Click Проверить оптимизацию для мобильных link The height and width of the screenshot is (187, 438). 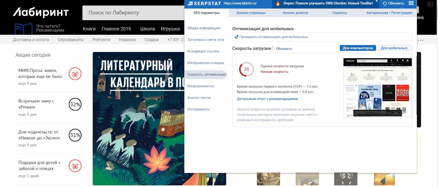[274, 37]
